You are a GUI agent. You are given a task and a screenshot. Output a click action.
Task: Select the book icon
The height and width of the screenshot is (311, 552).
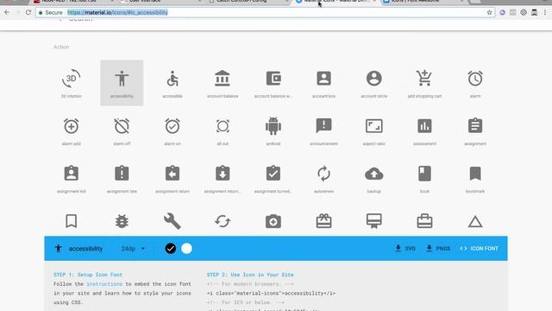point(424,174)
